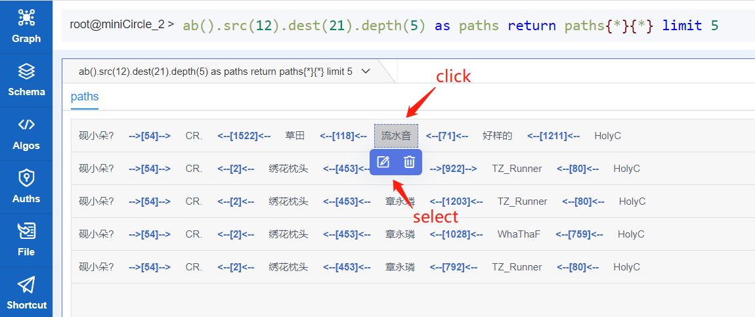Click edge <--[759]<-- in the fourth path
This screenshot has height=317, width=755.
tap(579, 234)
